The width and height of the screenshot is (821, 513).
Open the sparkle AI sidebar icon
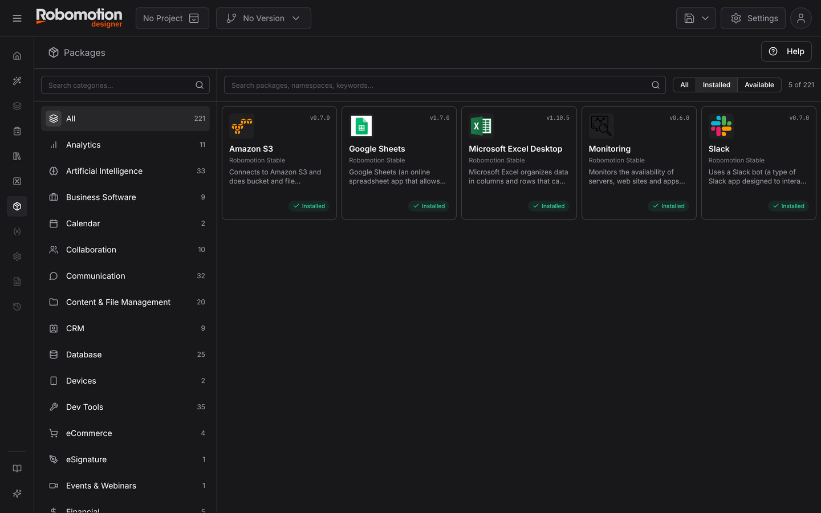tap(17, 494)
